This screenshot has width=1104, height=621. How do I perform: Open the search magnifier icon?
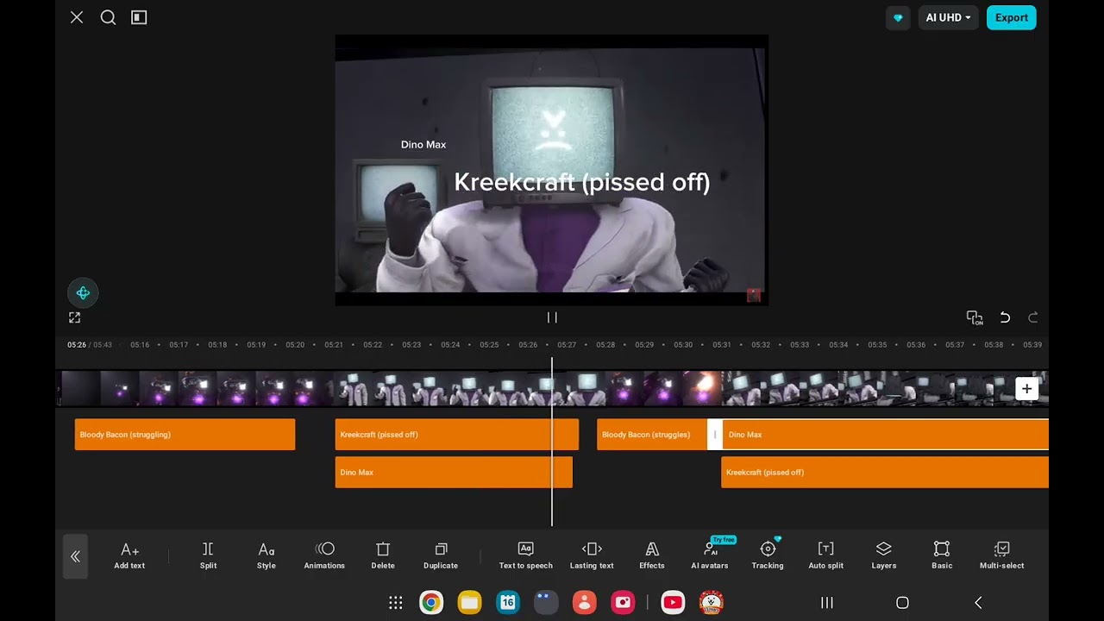[108, 17]
